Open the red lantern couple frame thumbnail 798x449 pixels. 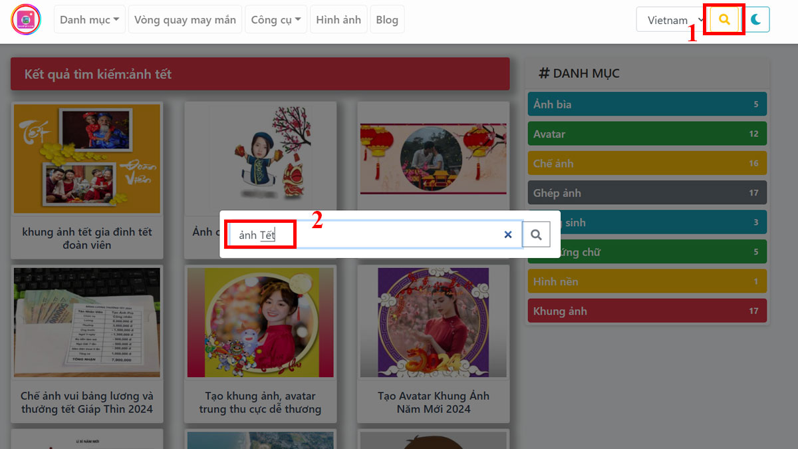pyautogui.click(x=433, y=158)
